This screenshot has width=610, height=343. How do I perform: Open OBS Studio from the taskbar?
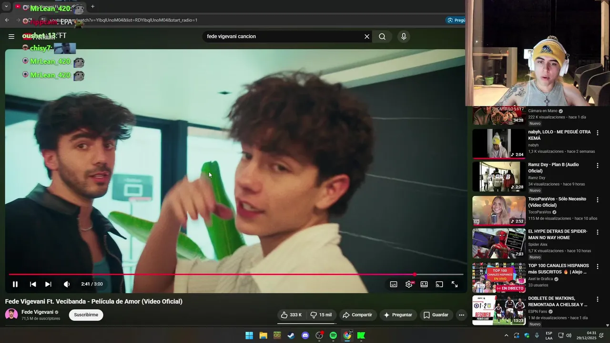click(x=319, y=335)
